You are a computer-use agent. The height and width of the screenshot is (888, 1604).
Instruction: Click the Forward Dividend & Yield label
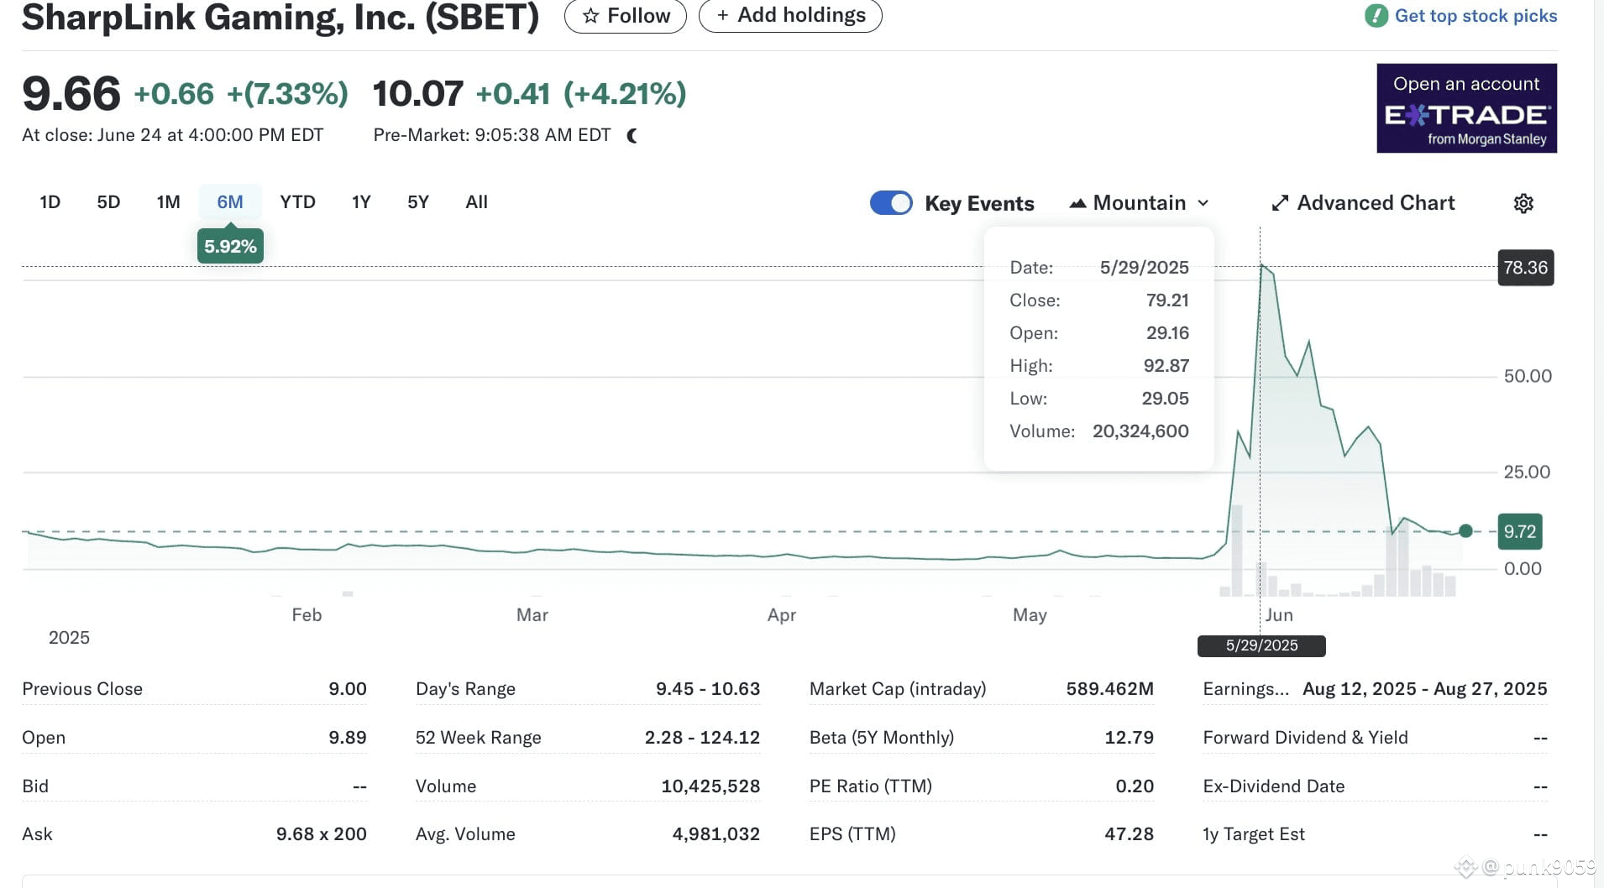tap(1305, 738)
